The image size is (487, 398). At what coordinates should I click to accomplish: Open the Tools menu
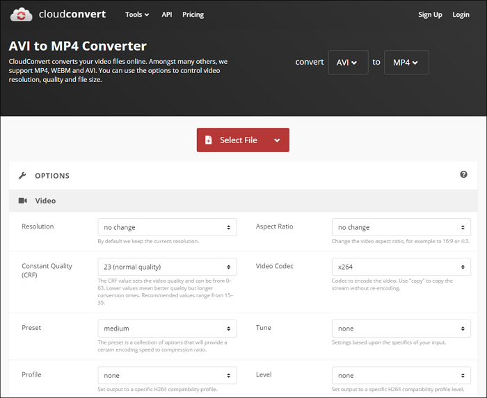[x=136, y=15]
